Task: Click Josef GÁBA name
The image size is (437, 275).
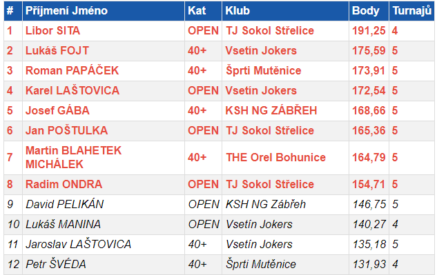Action: coord(57,111)
